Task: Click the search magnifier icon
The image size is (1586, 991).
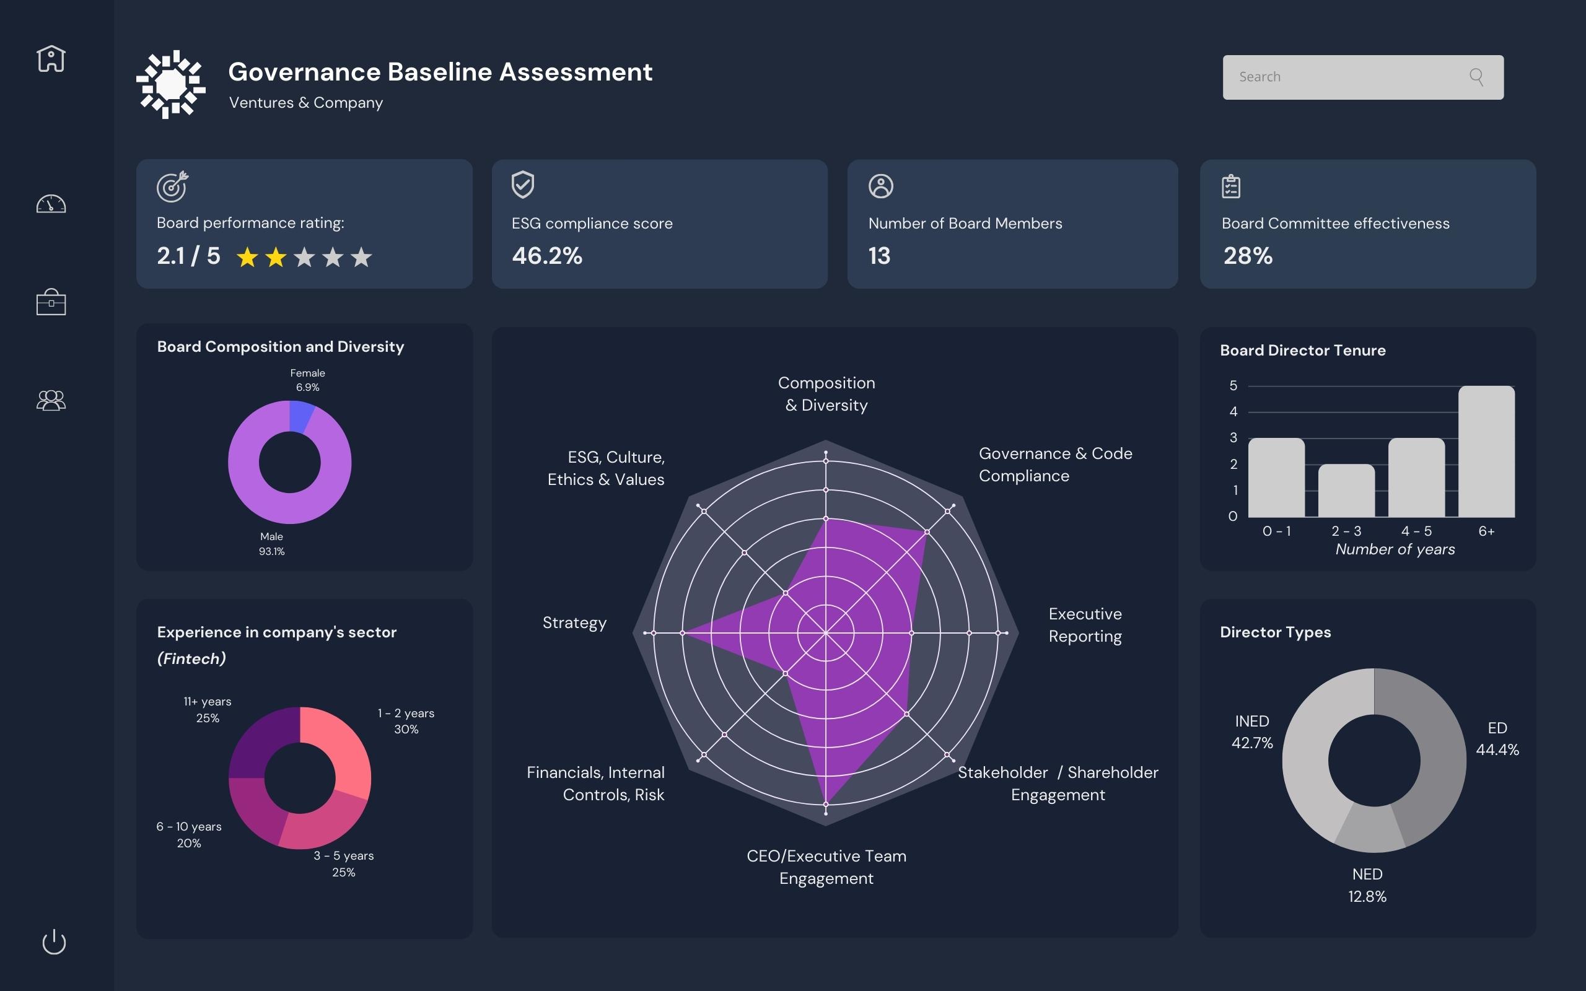Action: click(x=1476, y=77)
